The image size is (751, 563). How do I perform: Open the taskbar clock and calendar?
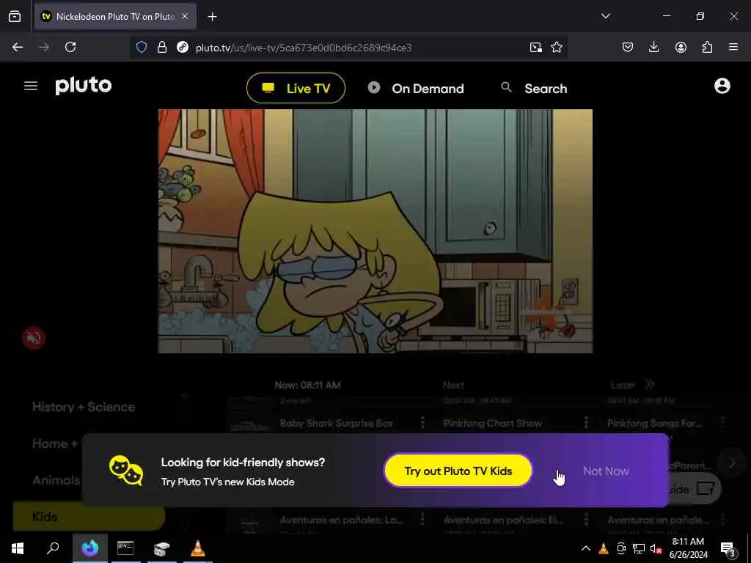pyautogui.click(x=688, y=548)
